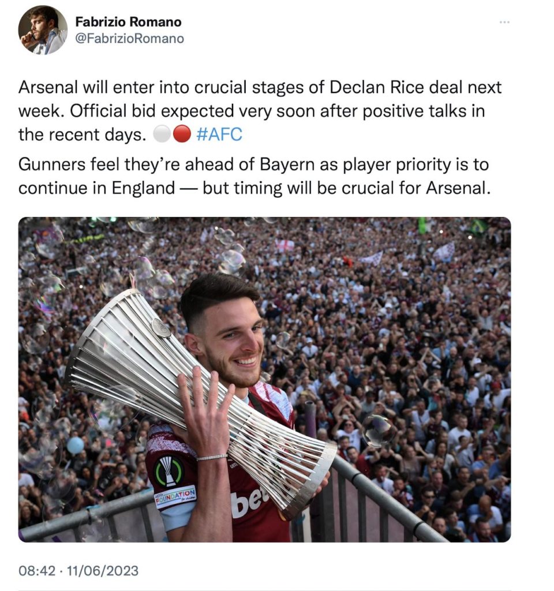Open the attached Declan Rice trophy photo

coord(264,379)
